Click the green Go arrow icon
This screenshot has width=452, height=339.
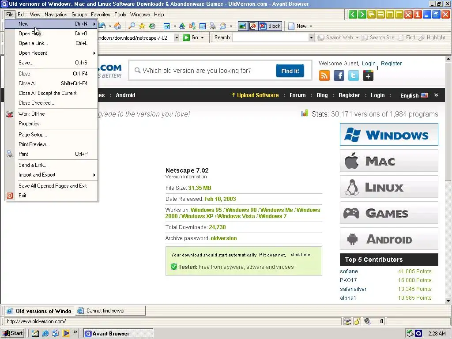point(186,38)
